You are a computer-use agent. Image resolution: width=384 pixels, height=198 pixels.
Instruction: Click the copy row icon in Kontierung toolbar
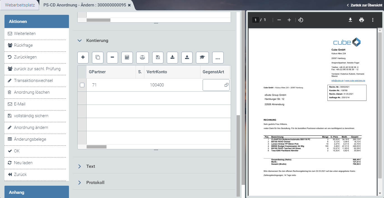[x=98, y=57]
